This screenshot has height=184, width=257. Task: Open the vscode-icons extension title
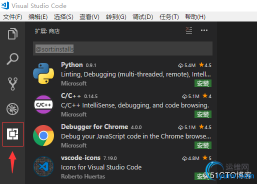[80, 158]
